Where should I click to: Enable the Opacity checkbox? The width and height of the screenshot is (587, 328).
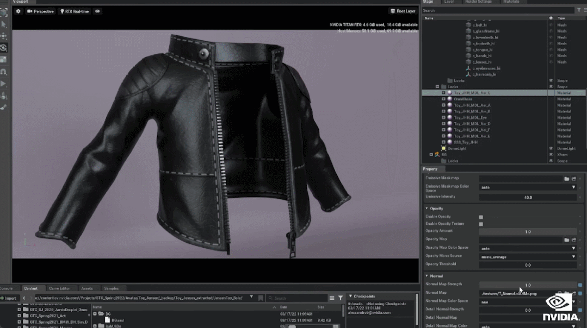click(x=481, y=217)
